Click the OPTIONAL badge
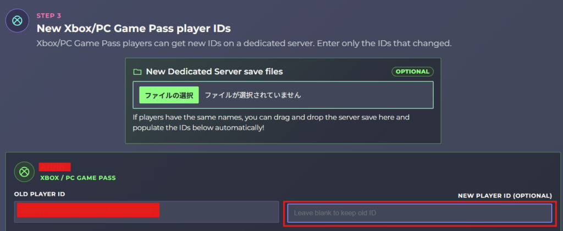The width and height of the screenshot is (563, 231). pyautogui.click(x=412, y=71)
